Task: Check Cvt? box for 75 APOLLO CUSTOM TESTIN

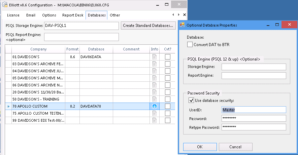Action: (x=168, y=113)
